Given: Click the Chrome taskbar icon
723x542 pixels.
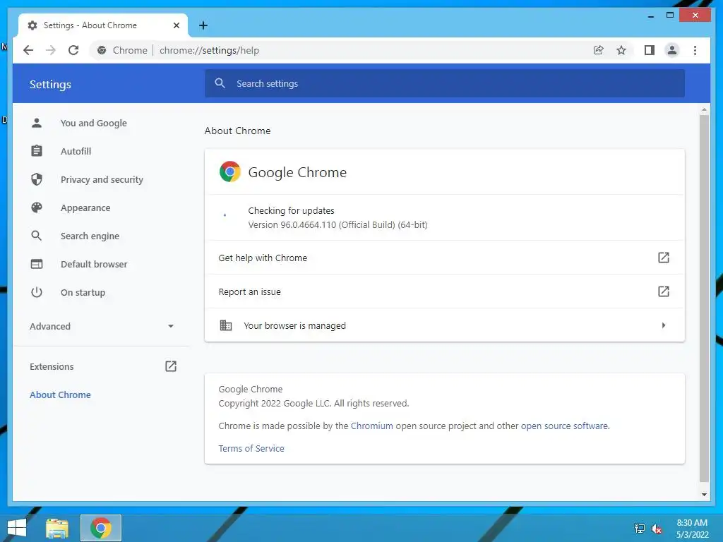Looking at the screenshot, I should click(101, 528).
